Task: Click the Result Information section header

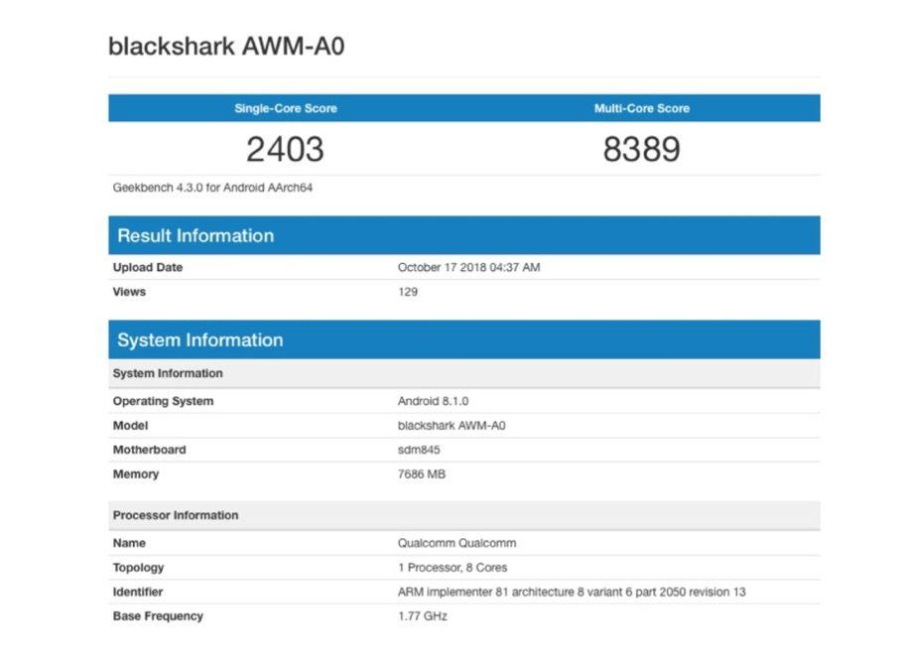Action: [x=195, y=235]
